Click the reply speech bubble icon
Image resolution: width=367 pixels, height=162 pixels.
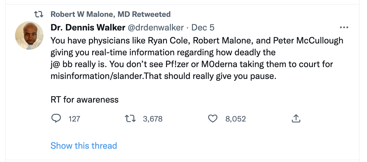click(x=56, y=119)
